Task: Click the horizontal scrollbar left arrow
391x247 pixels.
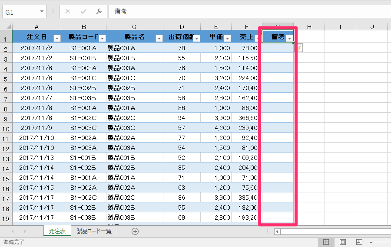Action: point(277,231)
